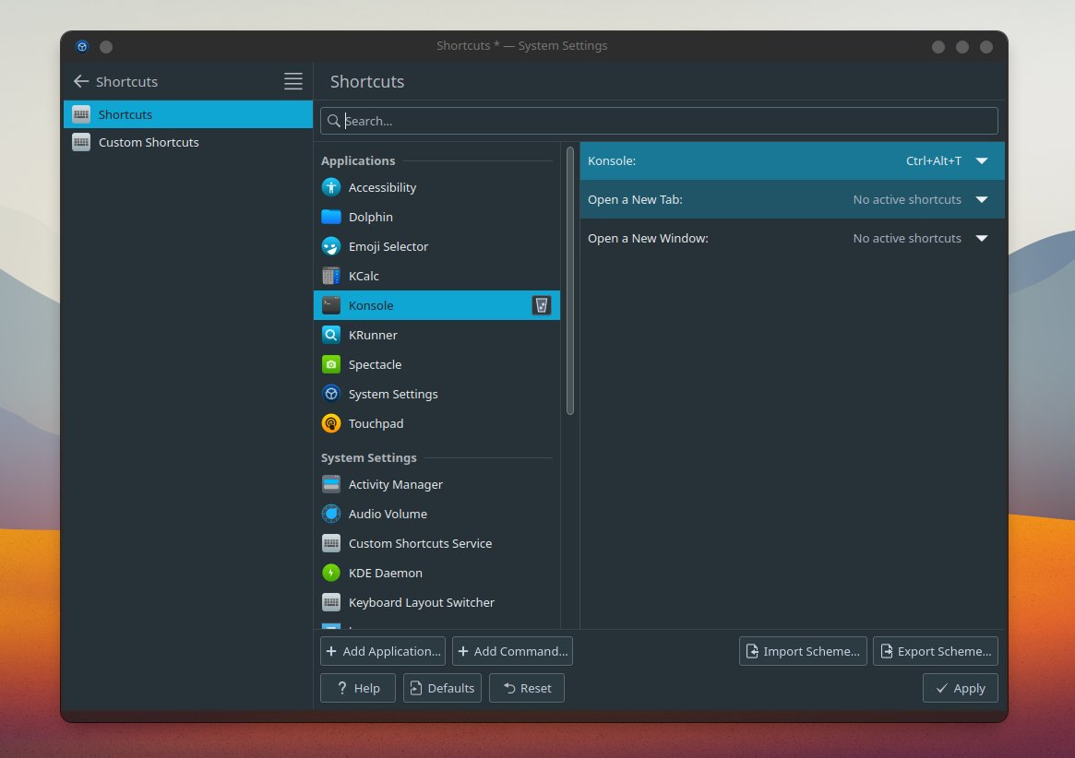1075x758 pixels.
Task: Click the Touchpad icon
Action: pyautogui.click(x=331, y=423)
